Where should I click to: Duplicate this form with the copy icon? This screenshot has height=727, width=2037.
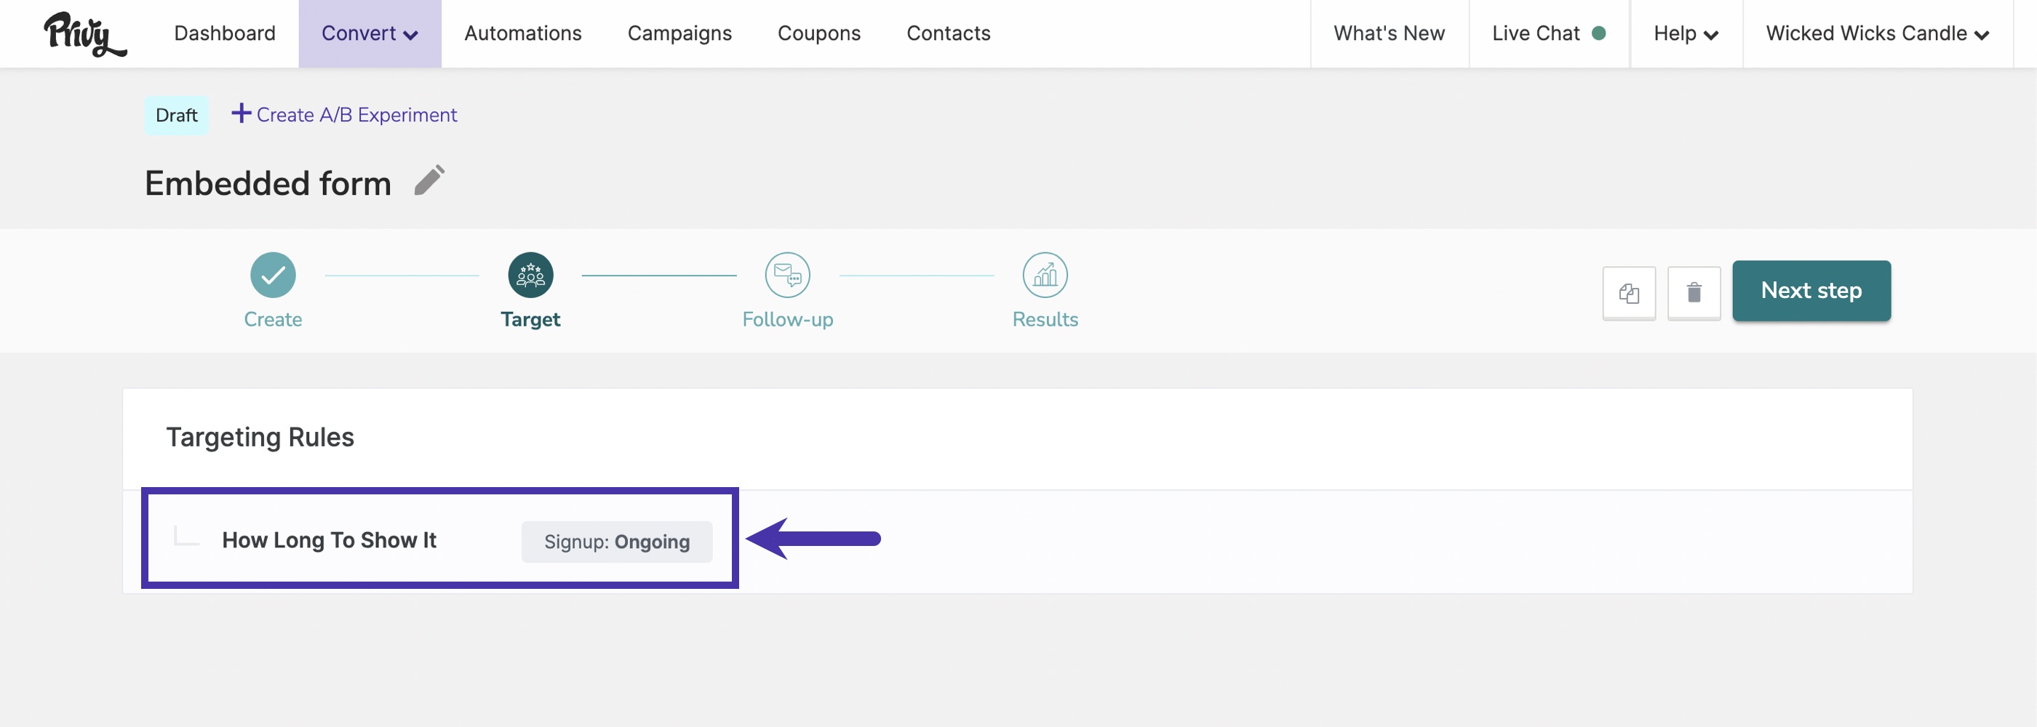(1629, 293)
